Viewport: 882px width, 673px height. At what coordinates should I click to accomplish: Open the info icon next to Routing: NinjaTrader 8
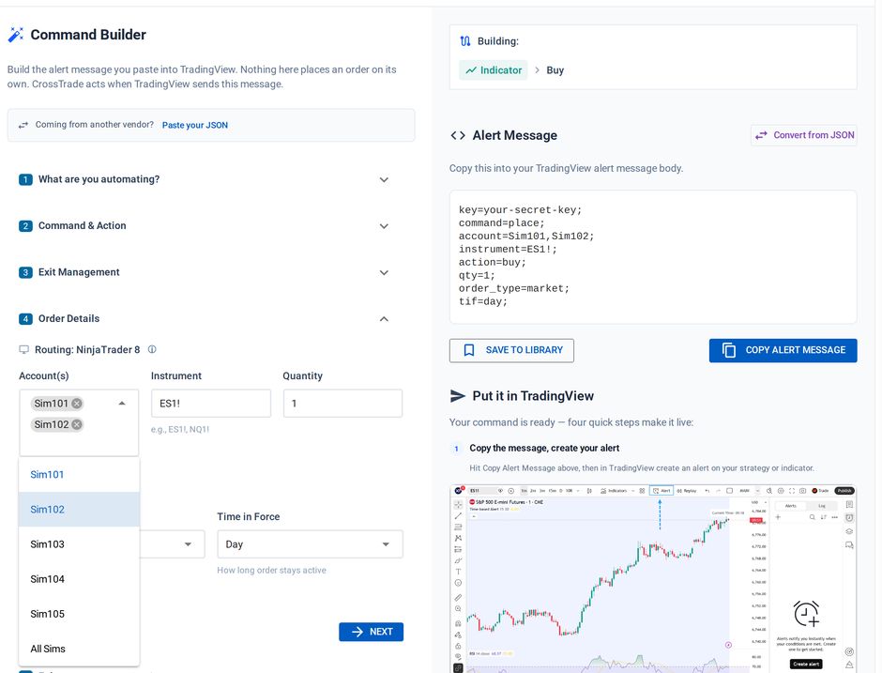pos(152,349)
